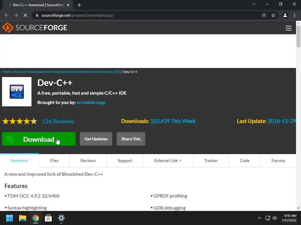Screen dimensions: 301x225
Task: Go back to the previous page
Action: click(6, 15)
